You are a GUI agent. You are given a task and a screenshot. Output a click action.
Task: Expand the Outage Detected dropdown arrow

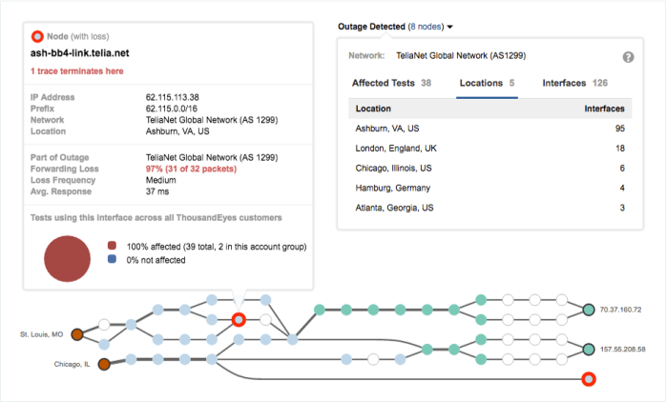tap(449, 27)
